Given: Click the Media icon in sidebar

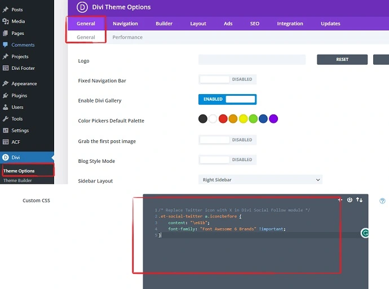Looking at the screenshot, I should click(x=6, y=21).
